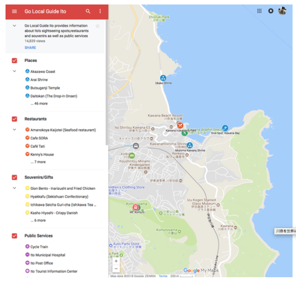
Task: Collapse the map description chevron
Action: point(14,26)
